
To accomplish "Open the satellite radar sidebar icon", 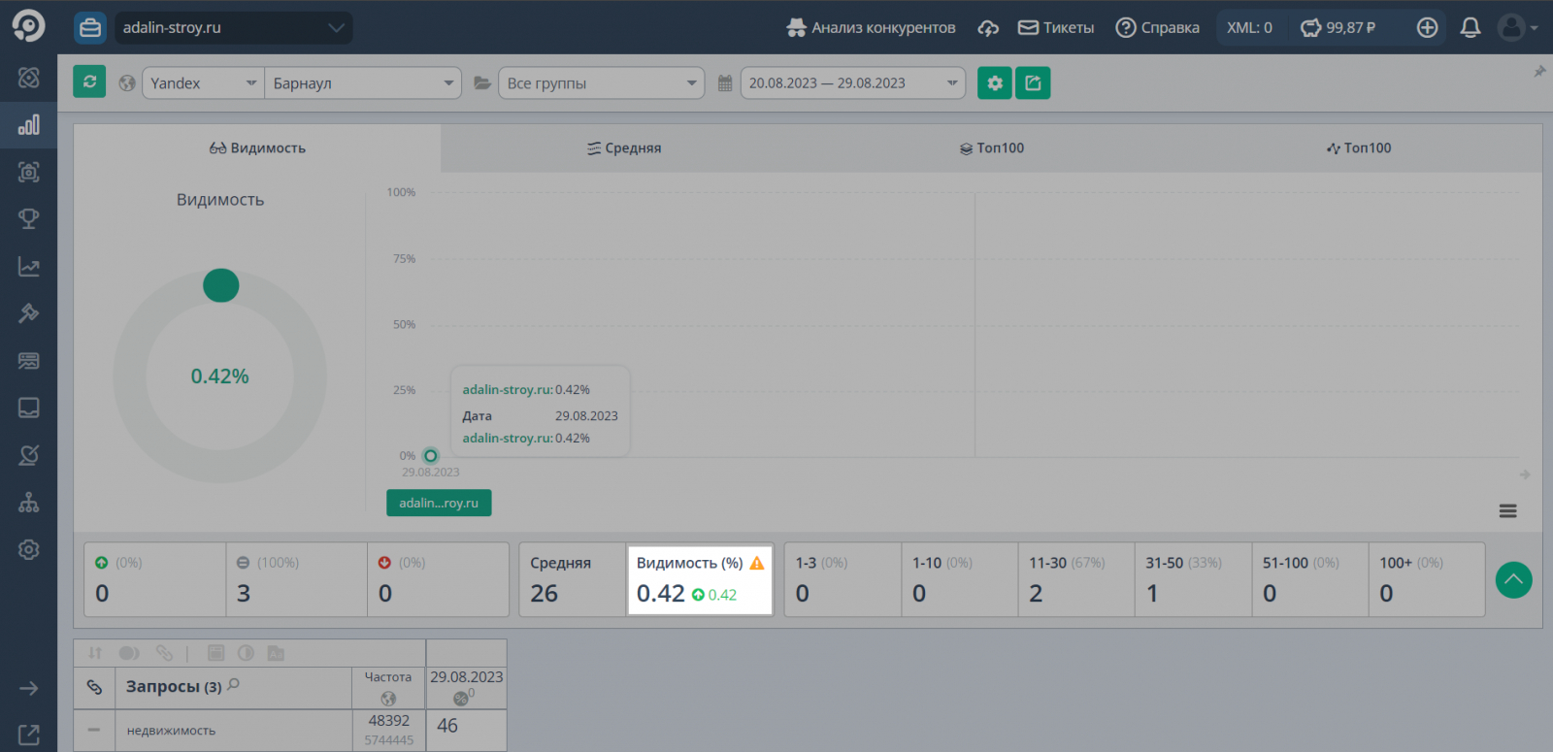I will tap(29, 455).
